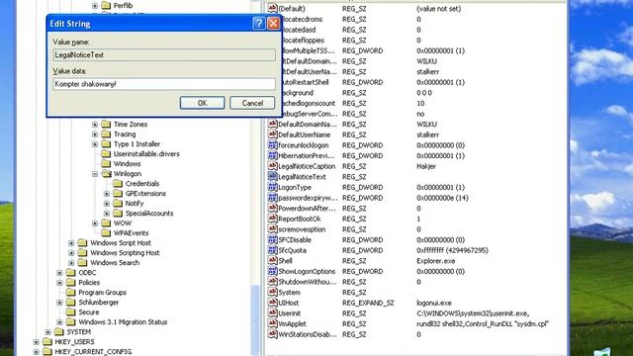633x356 pixels.
Task: Select the forceunlocklogon DWORD icon
Action: (273, 145)
